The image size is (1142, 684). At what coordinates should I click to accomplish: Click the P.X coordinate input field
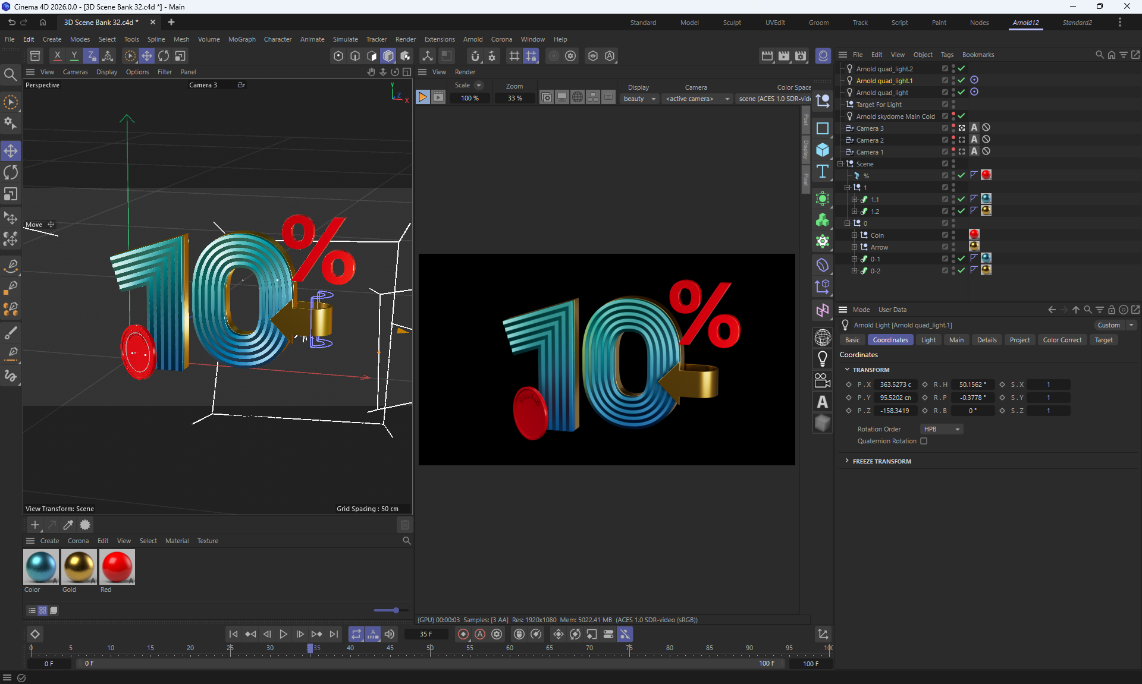click(895, 384)
